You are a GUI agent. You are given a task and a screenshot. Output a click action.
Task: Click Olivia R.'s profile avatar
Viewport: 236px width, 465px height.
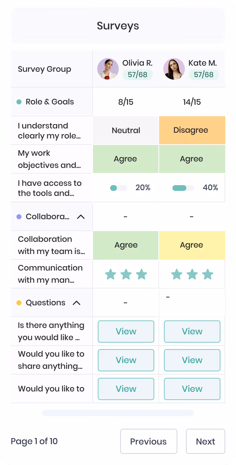click(108, 69)
